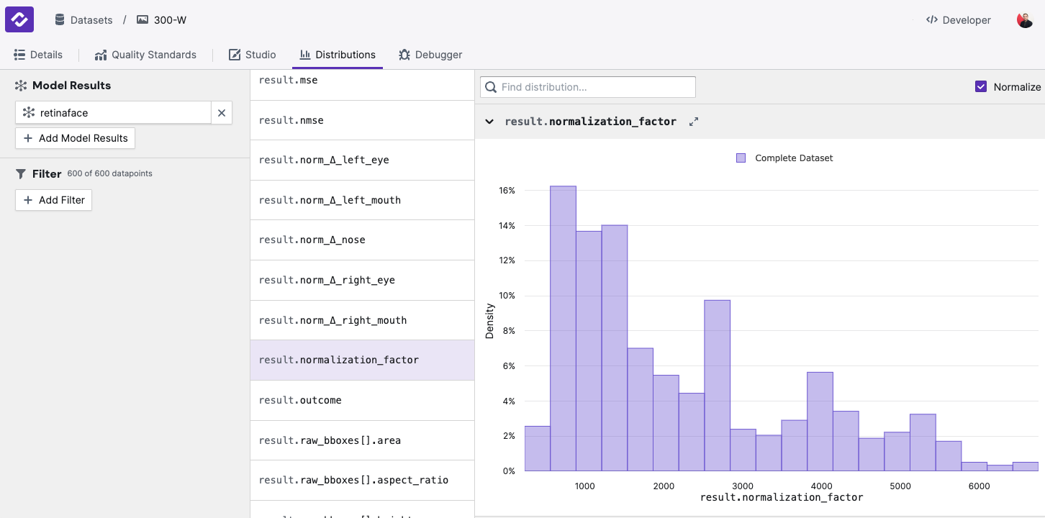Viewport: 1045px width, 518px height.
Task: Open the retinaface model selector
Action: [114, 113]
